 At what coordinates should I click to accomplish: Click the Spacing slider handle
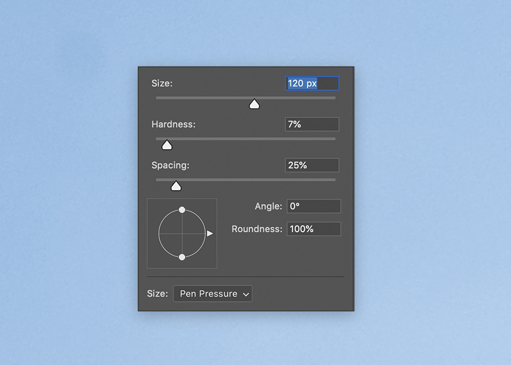pos(176,186)
